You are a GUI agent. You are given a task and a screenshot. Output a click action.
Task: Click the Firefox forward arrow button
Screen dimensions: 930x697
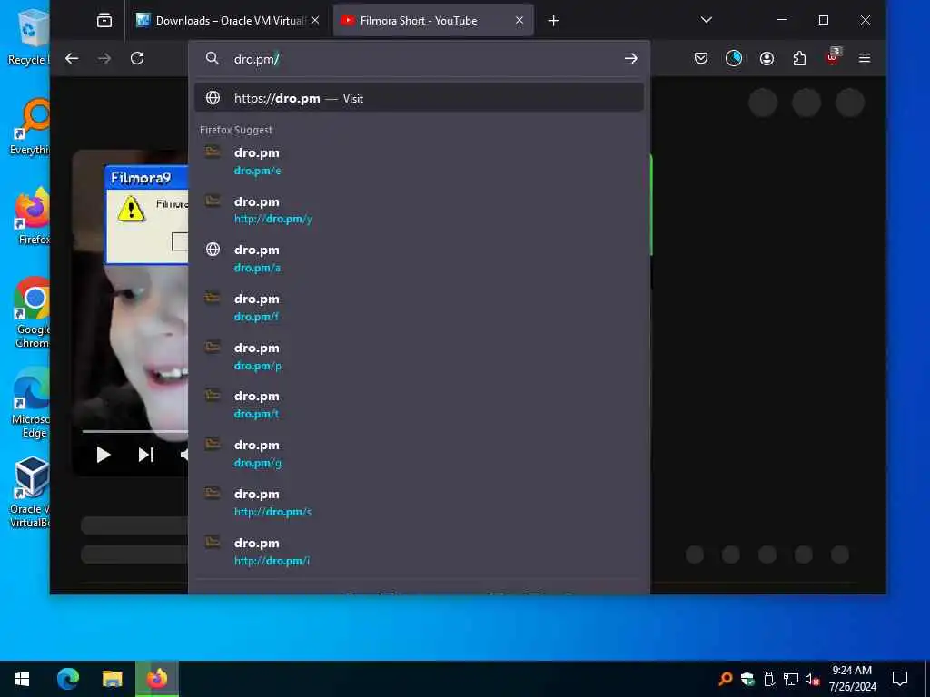coord(104,58)
